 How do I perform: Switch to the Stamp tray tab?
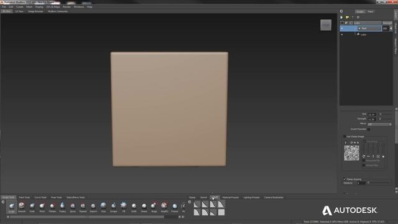point(192,197)
